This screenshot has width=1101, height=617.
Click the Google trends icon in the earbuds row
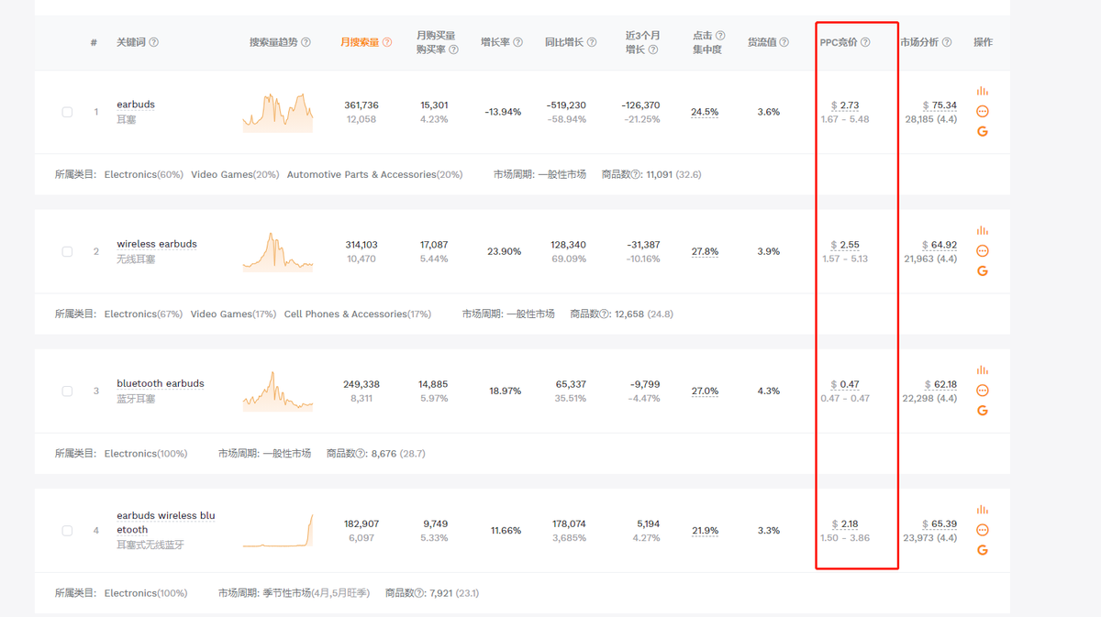[983, 131]
